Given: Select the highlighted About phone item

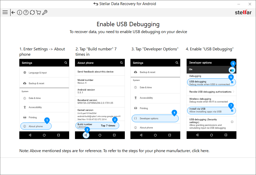Looking at the screenshot, I should (x=36, y=126).
